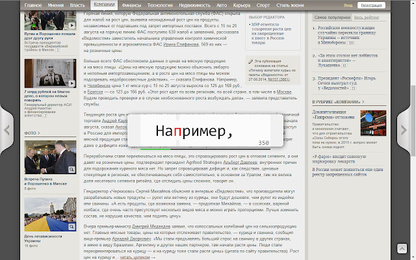The image size is (416, 260).
Task: Click the Gazprom article thumbnail image
Action: tap(373, 123)
